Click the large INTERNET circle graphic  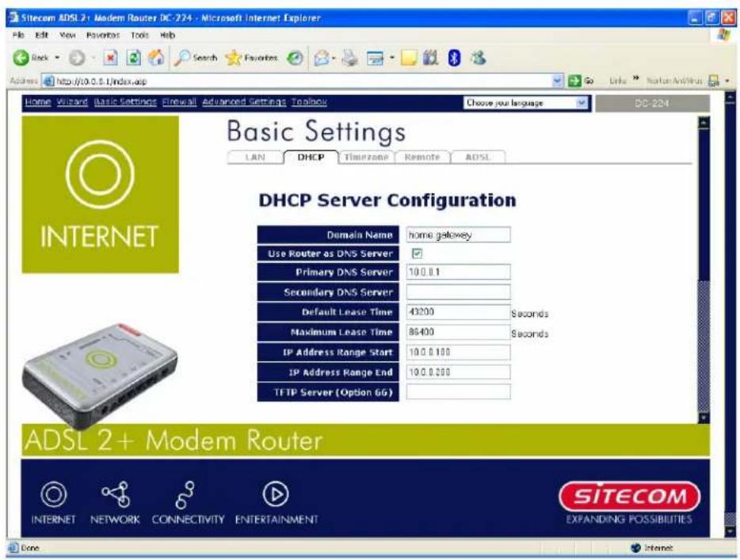[x=100, y=174]
